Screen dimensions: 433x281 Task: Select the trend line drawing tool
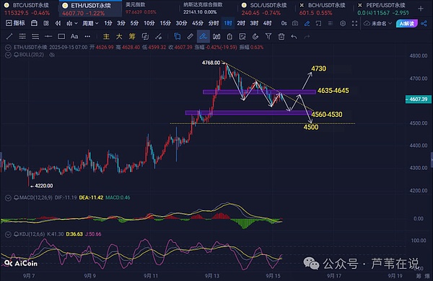click(x=9, y=37)
